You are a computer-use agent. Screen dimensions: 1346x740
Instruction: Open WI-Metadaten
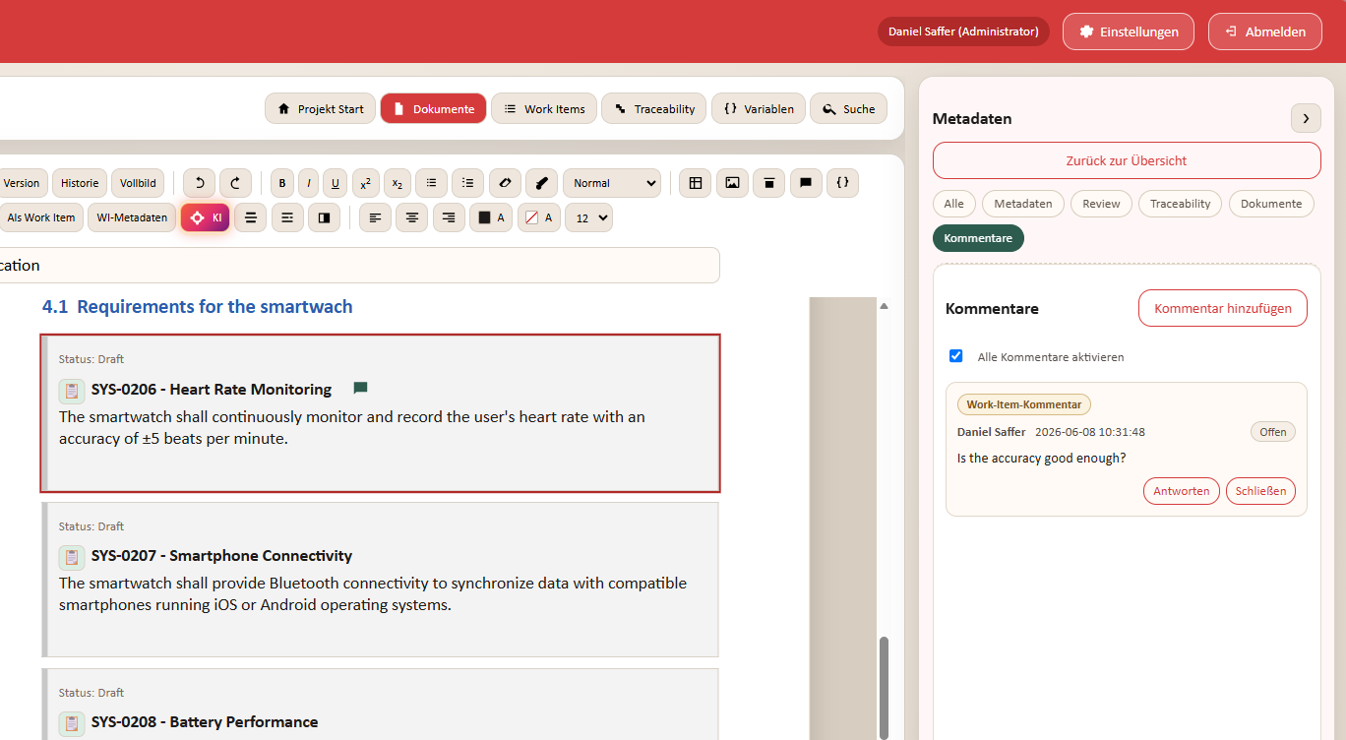[132, 217]
